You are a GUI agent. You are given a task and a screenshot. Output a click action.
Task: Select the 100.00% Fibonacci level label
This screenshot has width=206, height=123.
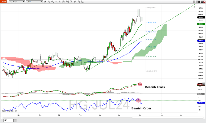(x=151, y=71)
